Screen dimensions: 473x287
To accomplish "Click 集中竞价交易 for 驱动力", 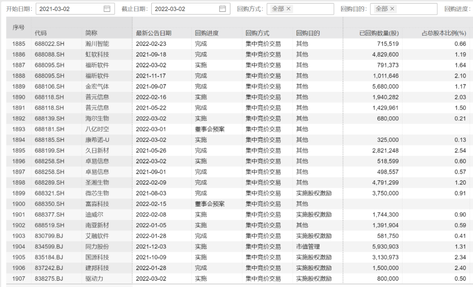I will [x=263, y=279].
